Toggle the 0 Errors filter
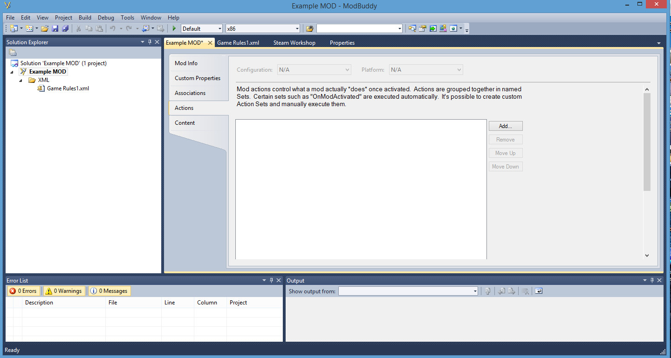The height and width of the screenshot is (358, 671). (23, 291)
